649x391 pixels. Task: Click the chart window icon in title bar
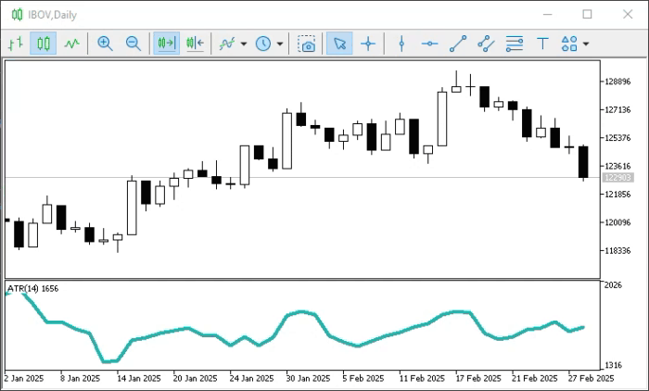pos(17,15)
